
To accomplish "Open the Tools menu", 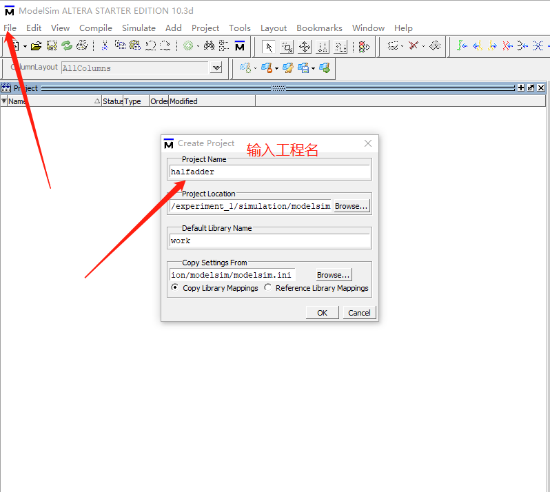I will [x=240, y=28].
